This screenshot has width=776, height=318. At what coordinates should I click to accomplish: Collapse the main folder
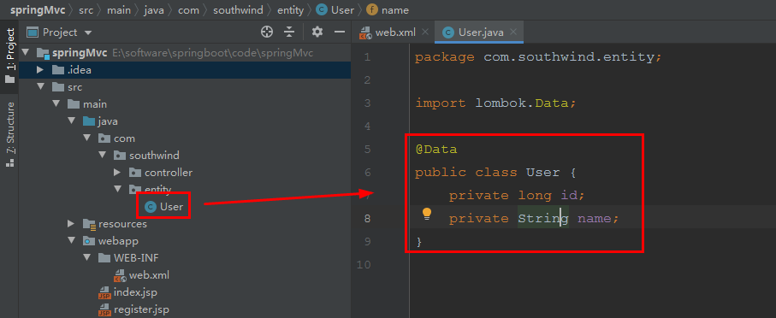pos(56,104)
